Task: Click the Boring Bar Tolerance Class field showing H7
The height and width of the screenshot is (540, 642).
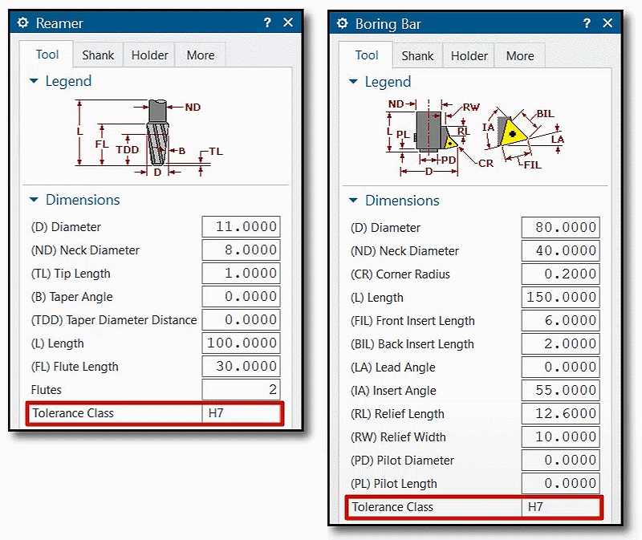Action: click(x=560, y=507)
